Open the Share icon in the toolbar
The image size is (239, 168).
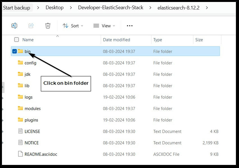[31, 25]
